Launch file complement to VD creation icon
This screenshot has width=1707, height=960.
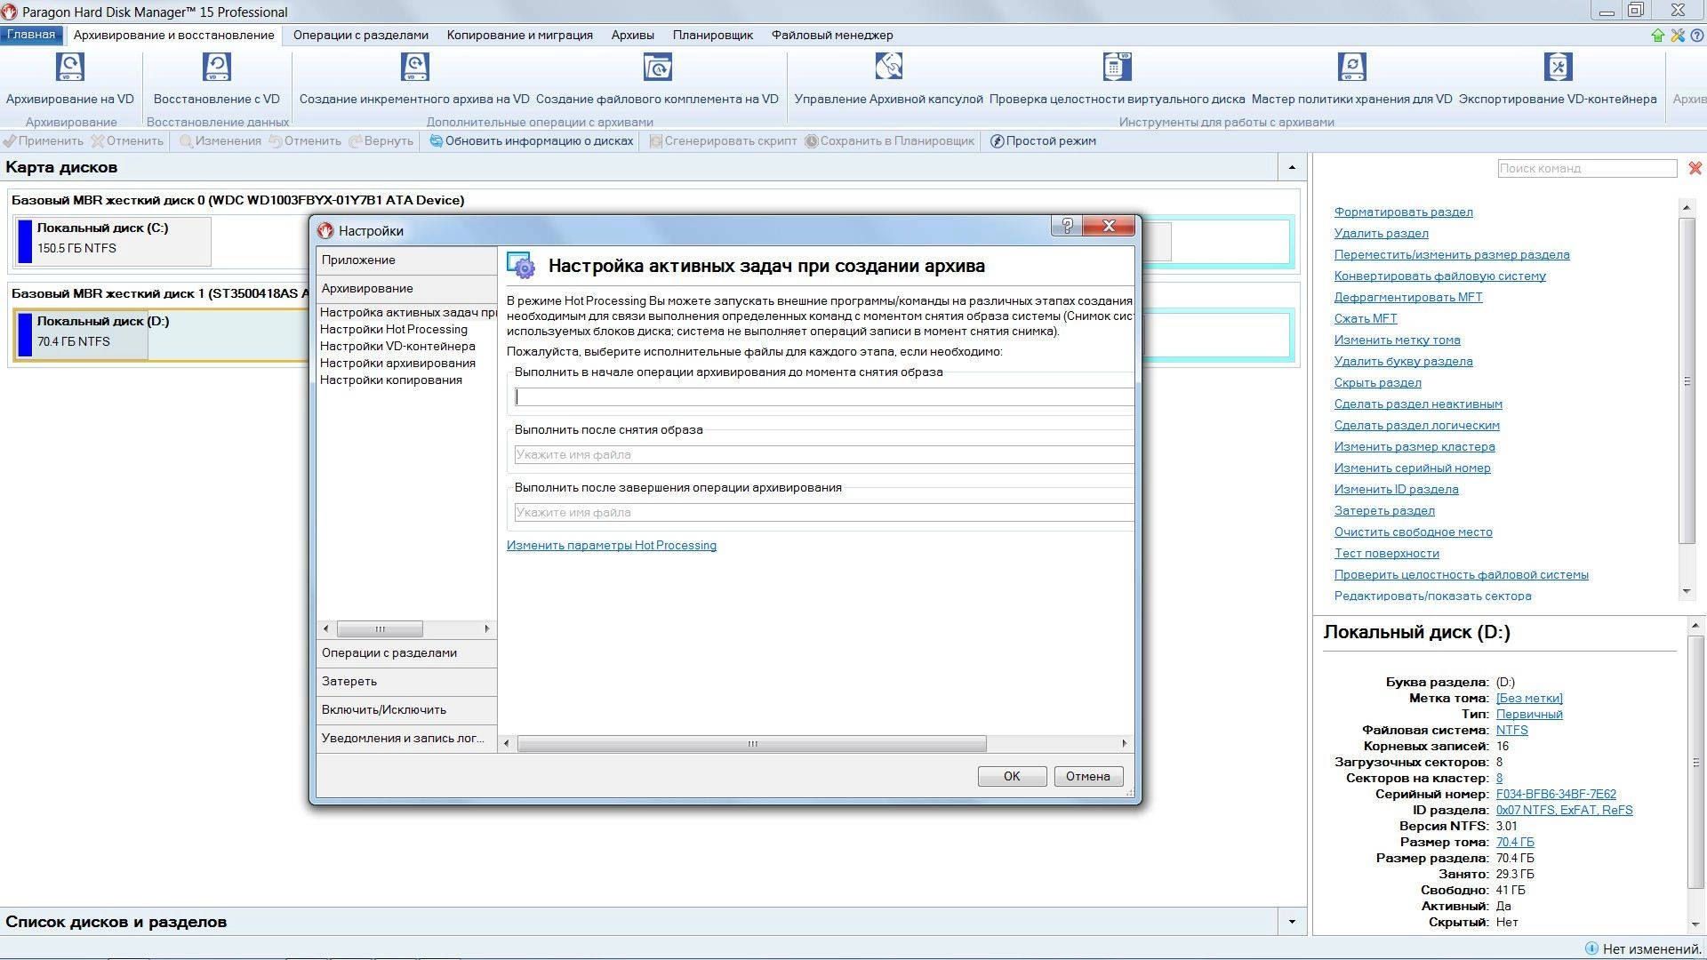(x=657, y=68)
